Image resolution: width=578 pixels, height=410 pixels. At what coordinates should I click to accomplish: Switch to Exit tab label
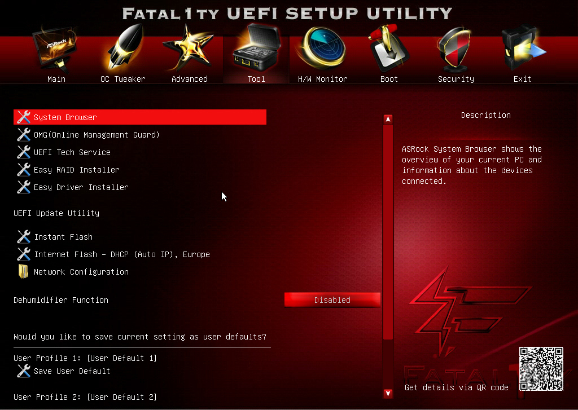click(x=522, y=79)
